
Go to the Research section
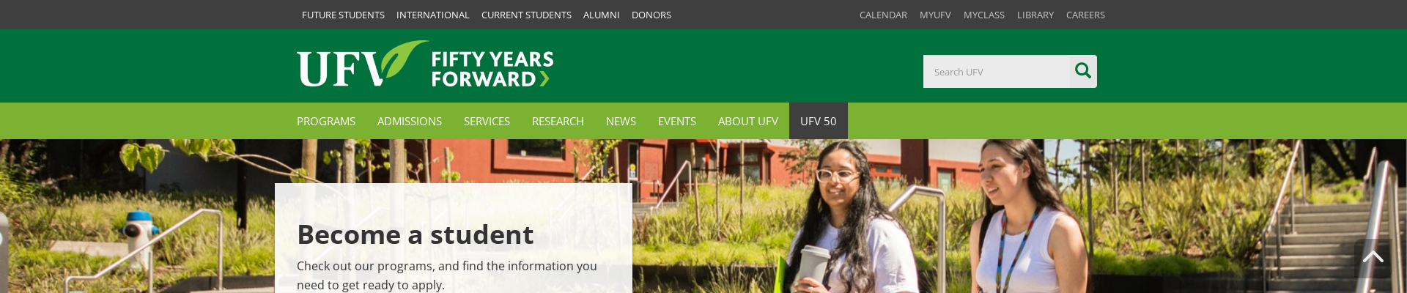click(558, 121)
